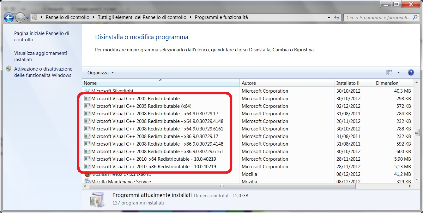Open the recent pages arrow next to Forward

click(x=28, y=18)
